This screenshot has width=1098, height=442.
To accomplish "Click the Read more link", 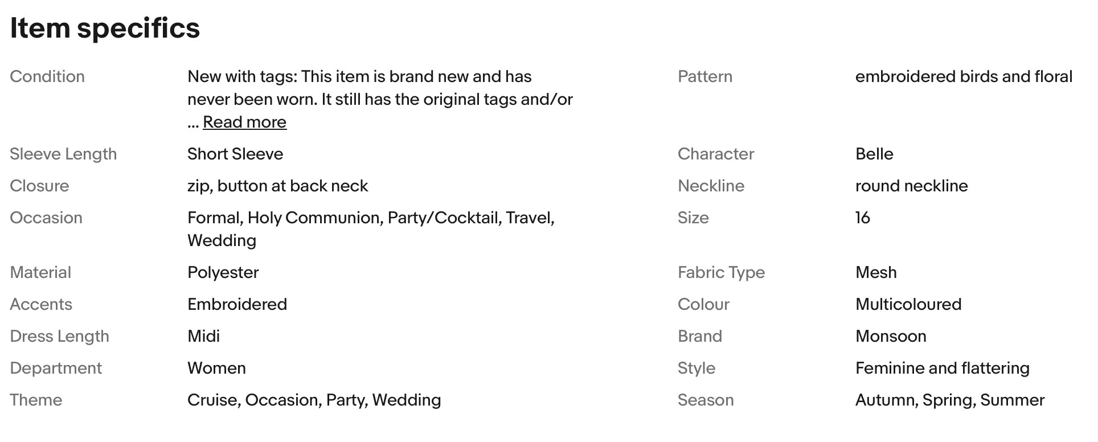I will [244, 122].
